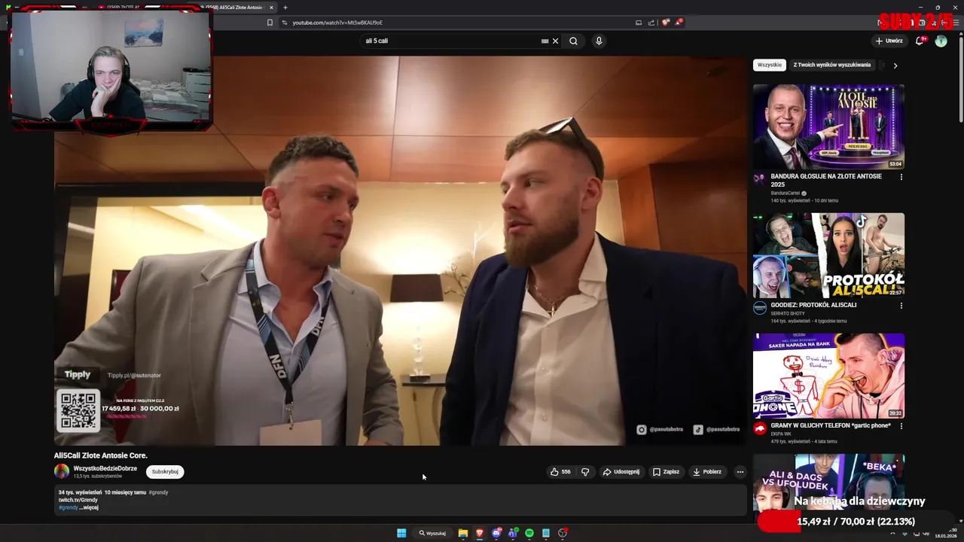Image resolution: width=964 pixels, height=542 pixels.
Task: Click the site settings icon by URL
Action: coord(284,23)
